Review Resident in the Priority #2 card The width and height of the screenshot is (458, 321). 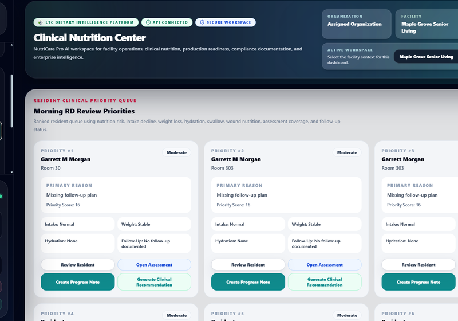tap(248, 265)
